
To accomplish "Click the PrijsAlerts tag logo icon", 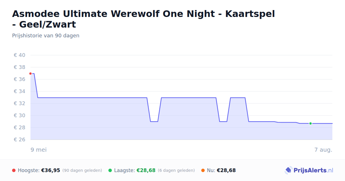I will (288, 170).
